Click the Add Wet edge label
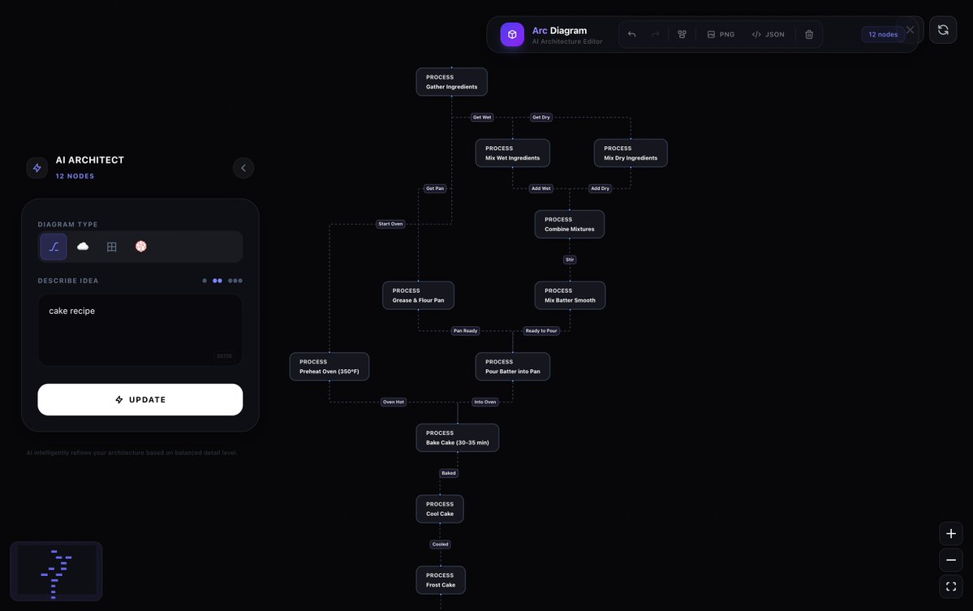Image resolution: width=973 pixels, height=611 pixels. [x=541, y=188]
